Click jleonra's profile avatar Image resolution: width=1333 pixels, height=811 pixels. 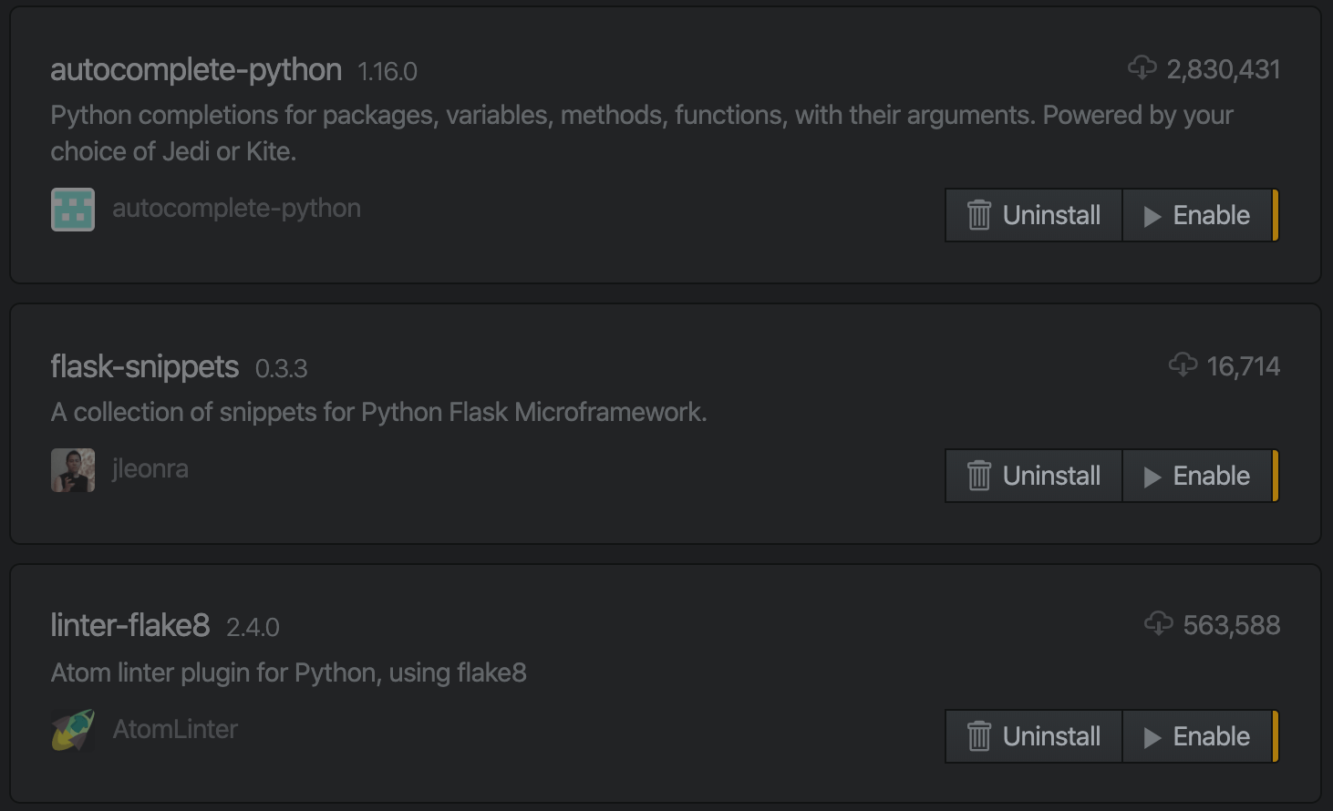point(73,470)
